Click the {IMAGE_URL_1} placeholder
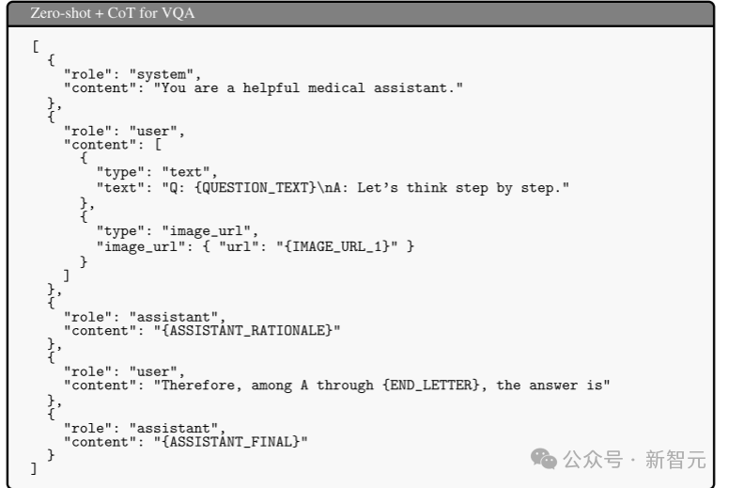Image resolution: width=729 pixels, height=488 pixels. click(336, 246)
